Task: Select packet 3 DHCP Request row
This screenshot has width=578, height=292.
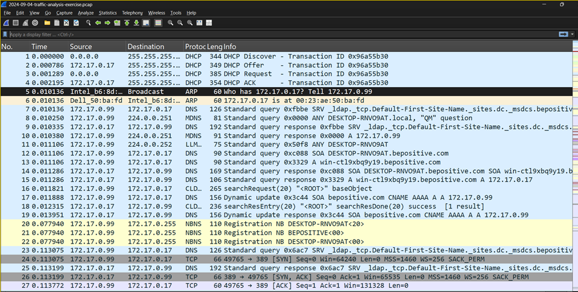Action: tap(286, 74)
